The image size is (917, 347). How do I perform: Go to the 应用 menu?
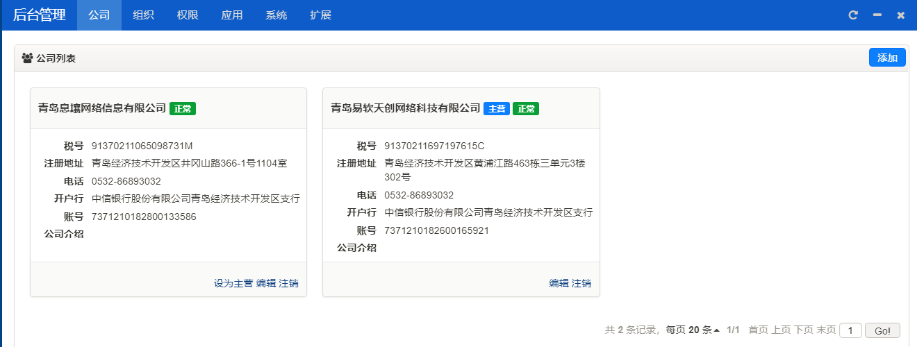[x=232, y=15]
